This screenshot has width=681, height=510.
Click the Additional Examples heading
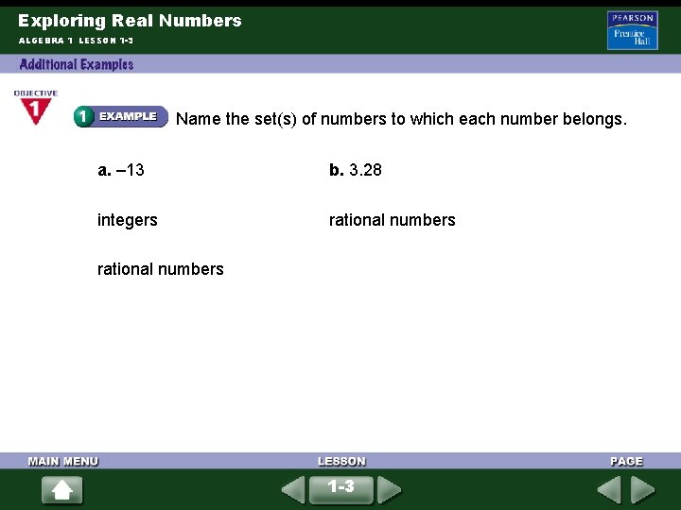pos(77,64)
